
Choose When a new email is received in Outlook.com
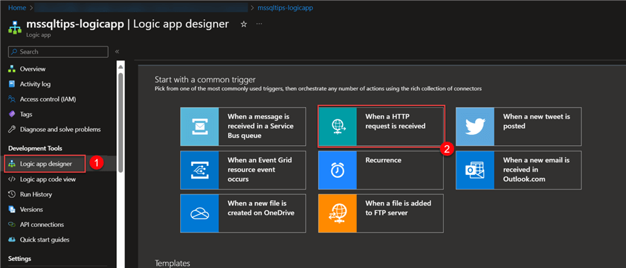point(519,170)
